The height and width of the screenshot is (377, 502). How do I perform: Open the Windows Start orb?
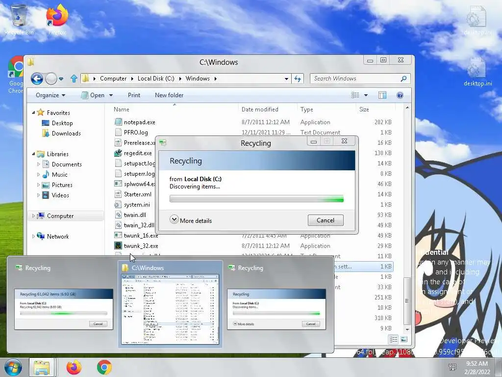tap(13, 367)
